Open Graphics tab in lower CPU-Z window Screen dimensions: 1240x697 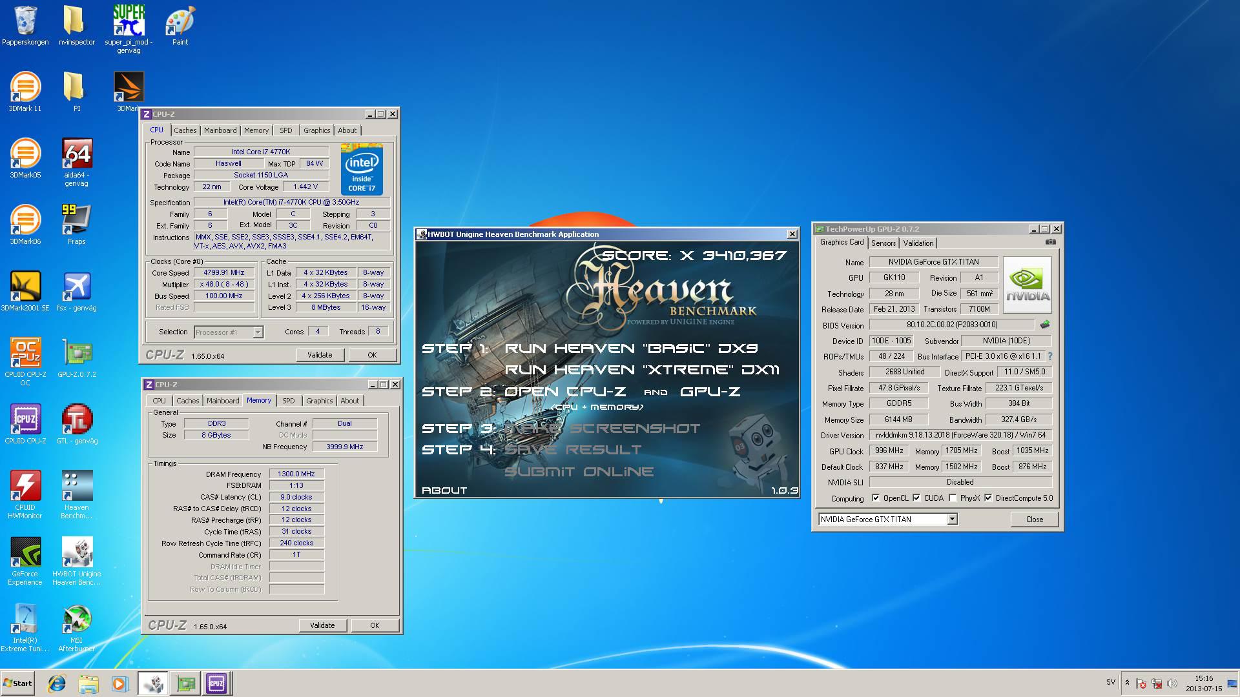320,401
